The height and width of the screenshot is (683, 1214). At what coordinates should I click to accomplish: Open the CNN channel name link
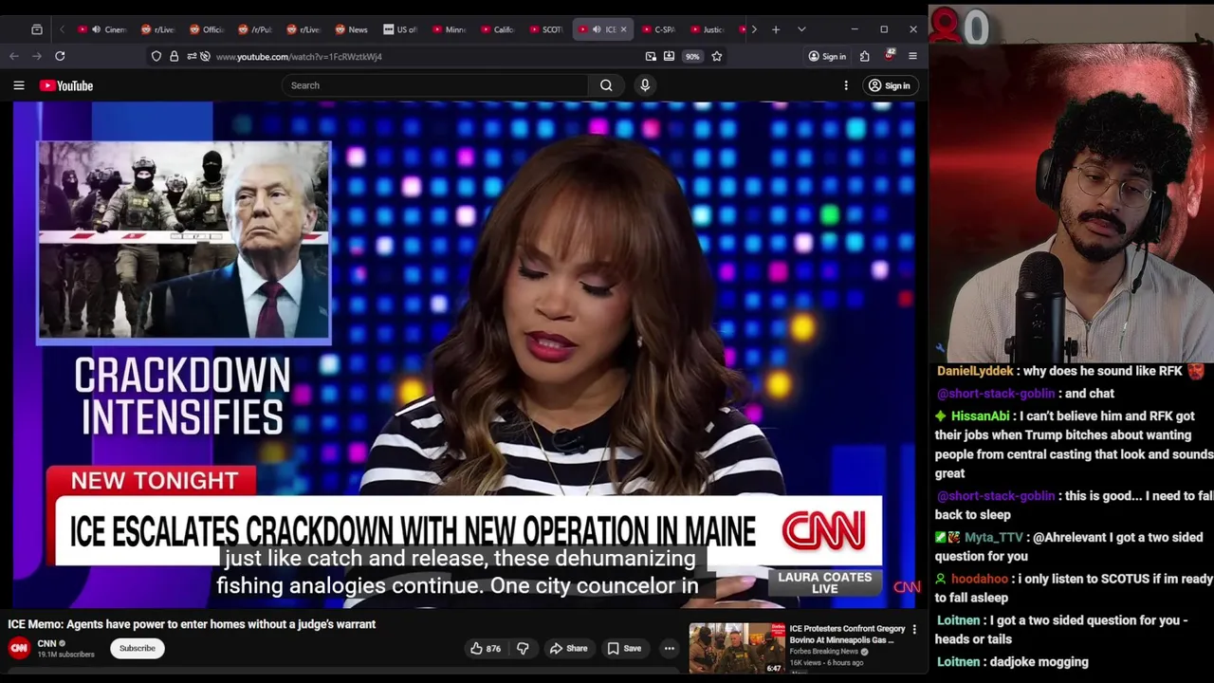coord(46,643)
